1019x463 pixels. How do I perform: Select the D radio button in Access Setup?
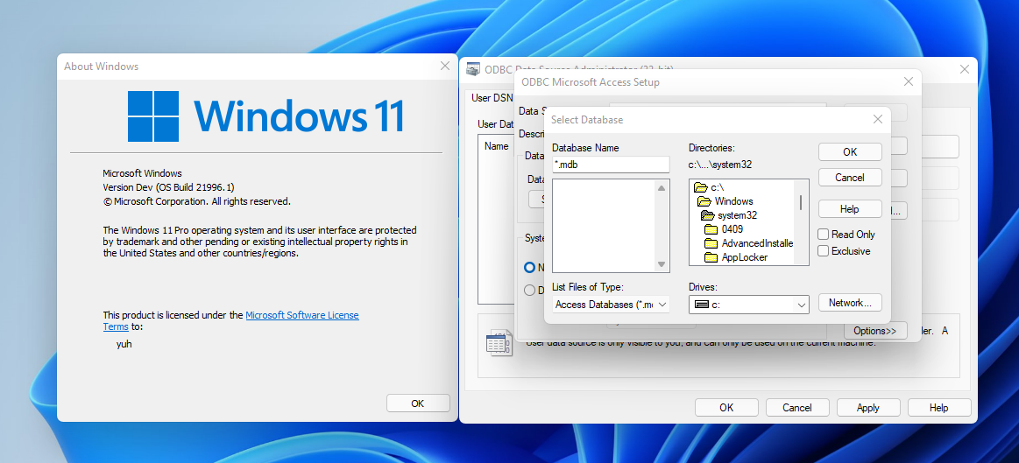coord(529,291)
